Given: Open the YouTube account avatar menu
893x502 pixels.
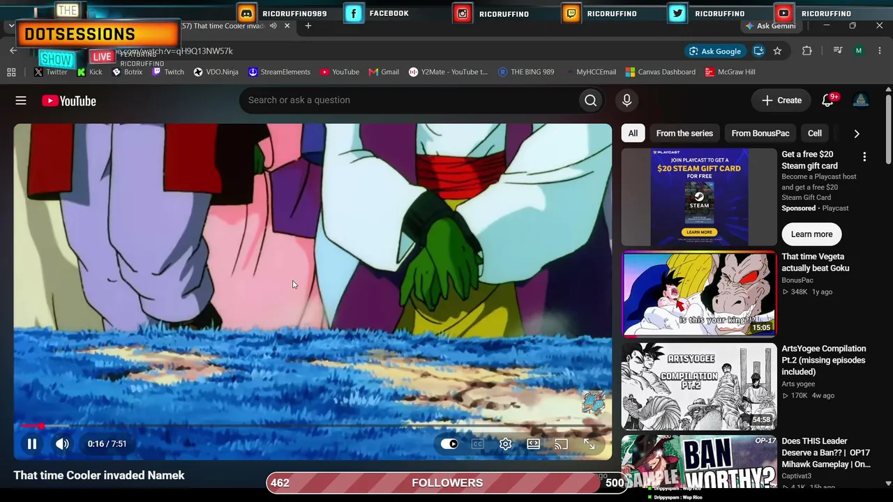Looking at the screenshot, I should (861, 100).
